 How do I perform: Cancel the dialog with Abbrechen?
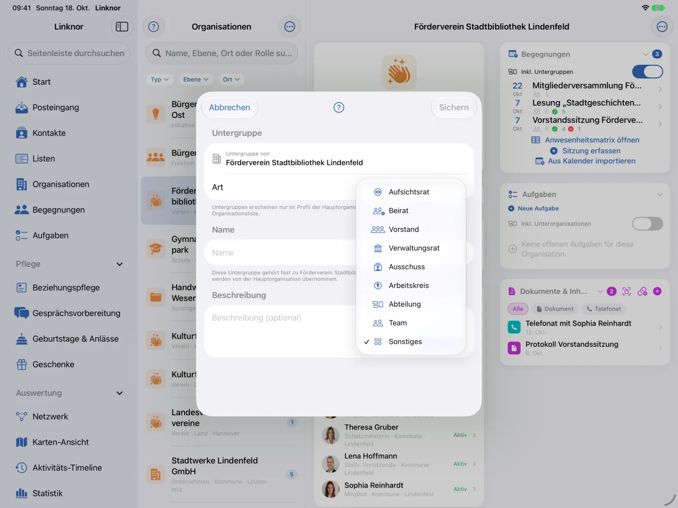point(230,107)
